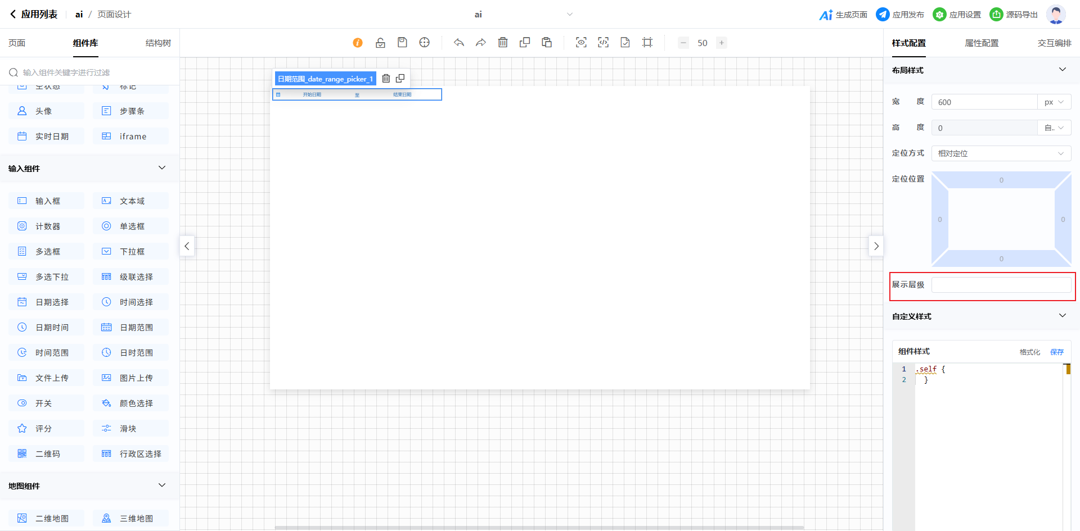The image size is (1080, 531).
Task: Click the AI 生成页面 button
Action: pos(843,15)
